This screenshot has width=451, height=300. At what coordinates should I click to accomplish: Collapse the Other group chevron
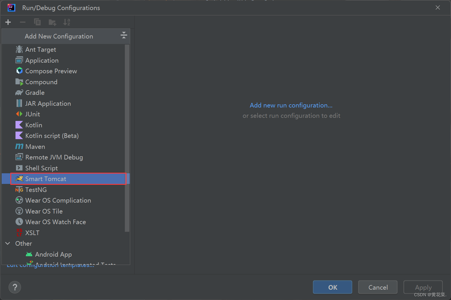pos(8,243)
